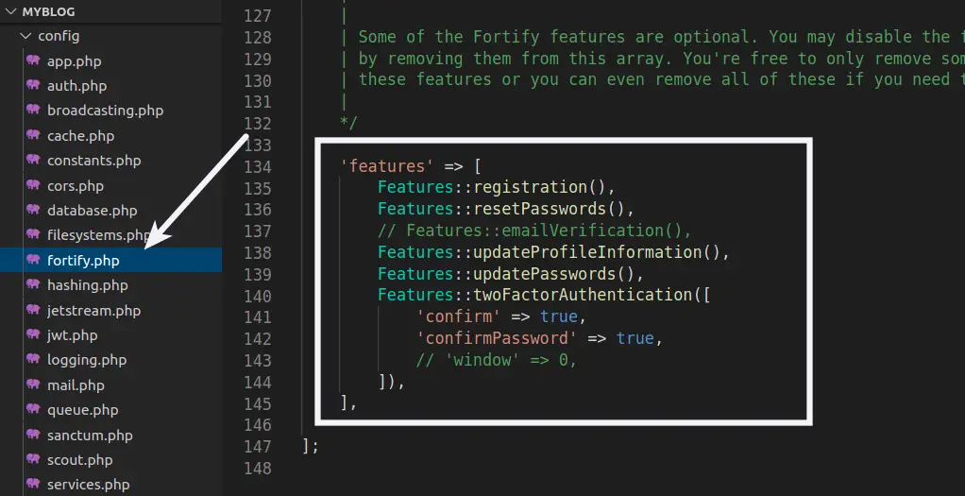Click the registration() feature line

496,187
